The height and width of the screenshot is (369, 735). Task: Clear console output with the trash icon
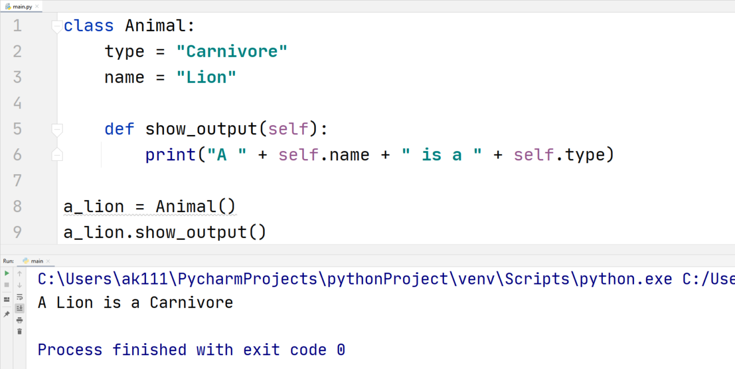(x=20, y=330)
